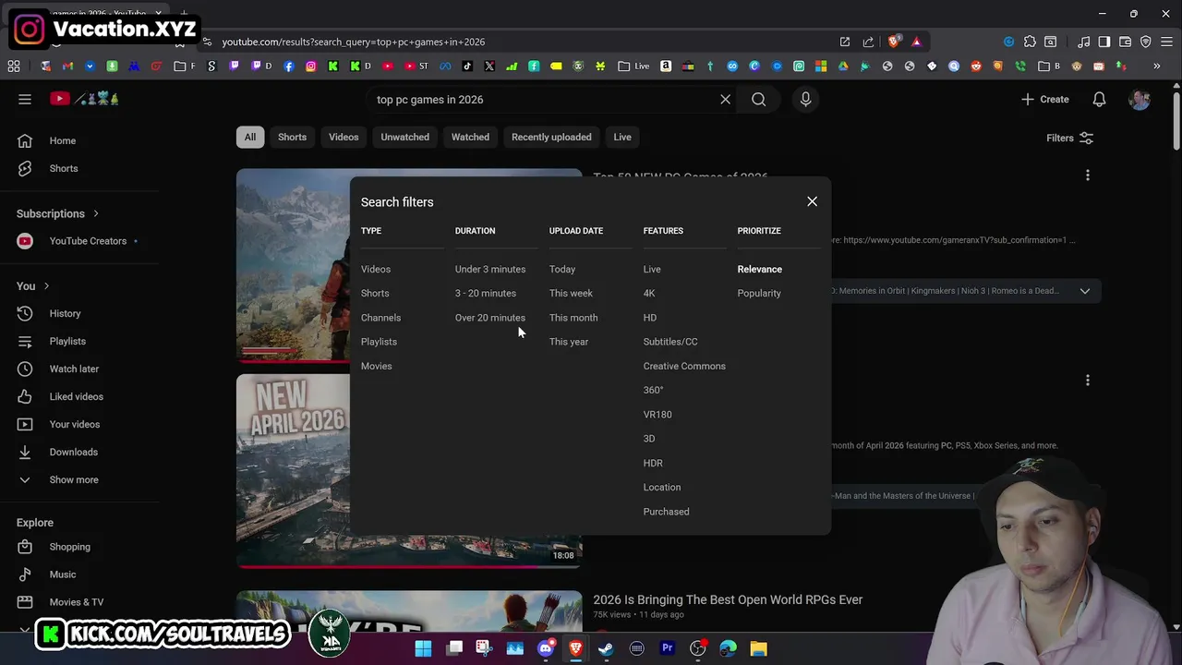The height and width of the screenshot is (665, 1182).
Task: Enable Subtitles/CC feature filter
Action: pyautogui.click(x=670, y=342)
